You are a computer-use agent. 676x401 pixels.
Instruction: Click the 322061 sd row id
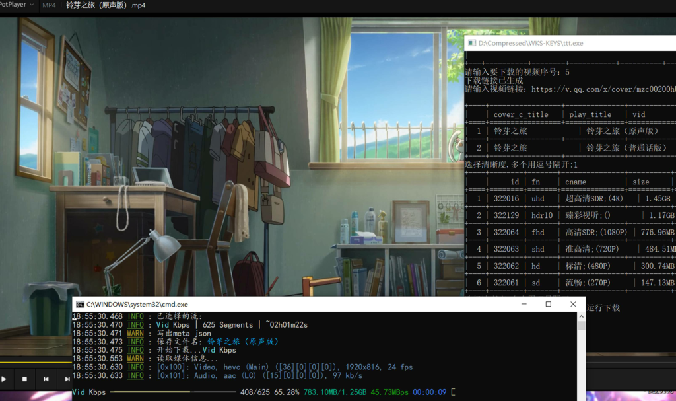pyautogui.click(x=506, y=283)
